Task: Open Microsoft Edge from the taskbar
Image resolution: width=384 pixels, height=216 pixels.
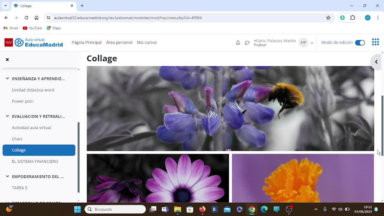Action: pos(264,209)
